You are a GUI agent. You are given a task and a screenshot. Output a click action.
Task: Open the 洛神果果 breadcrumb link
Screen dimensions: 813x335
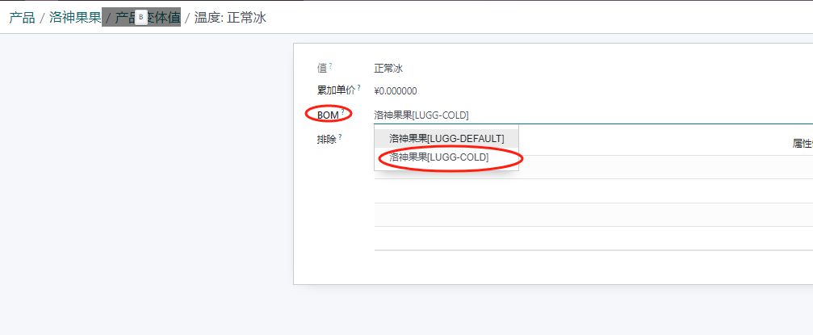pos(75,18)
